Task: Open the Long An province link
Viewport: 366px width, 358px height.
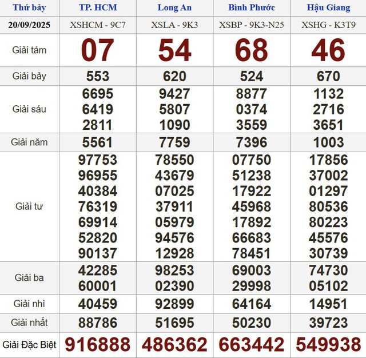Action: pos(174,8)
